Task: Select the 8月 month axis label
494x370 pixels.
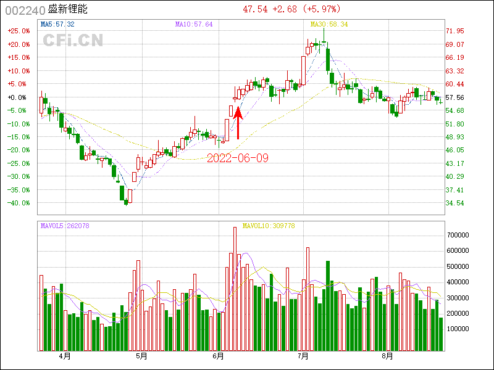Action: coord(388,356)
